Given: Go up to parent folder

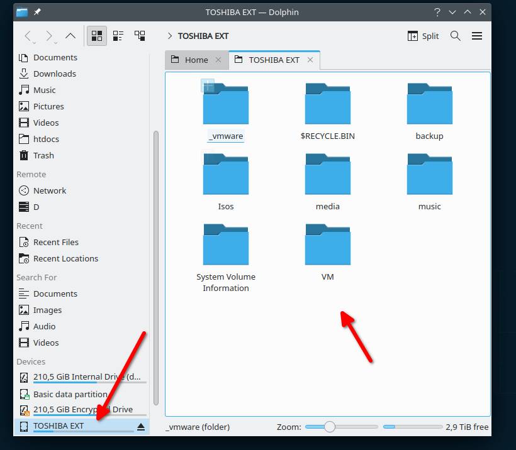Looking at the screenshot, I should (x=70, y=36).
